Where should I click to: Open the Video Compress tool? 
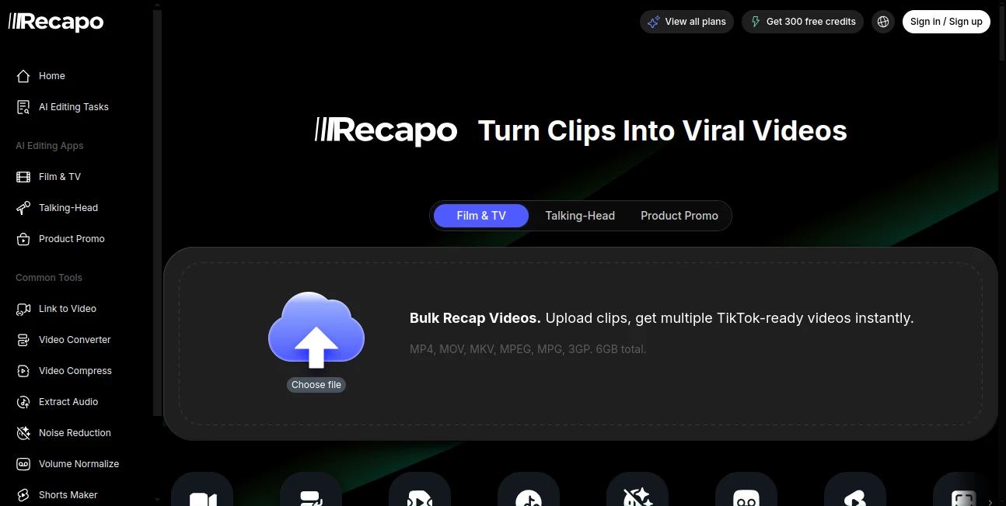coord(76,371)
